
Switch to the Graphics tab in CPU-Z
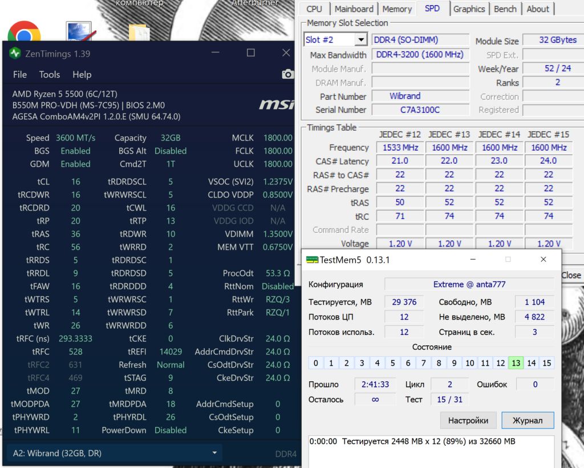(x=469, y=9)
